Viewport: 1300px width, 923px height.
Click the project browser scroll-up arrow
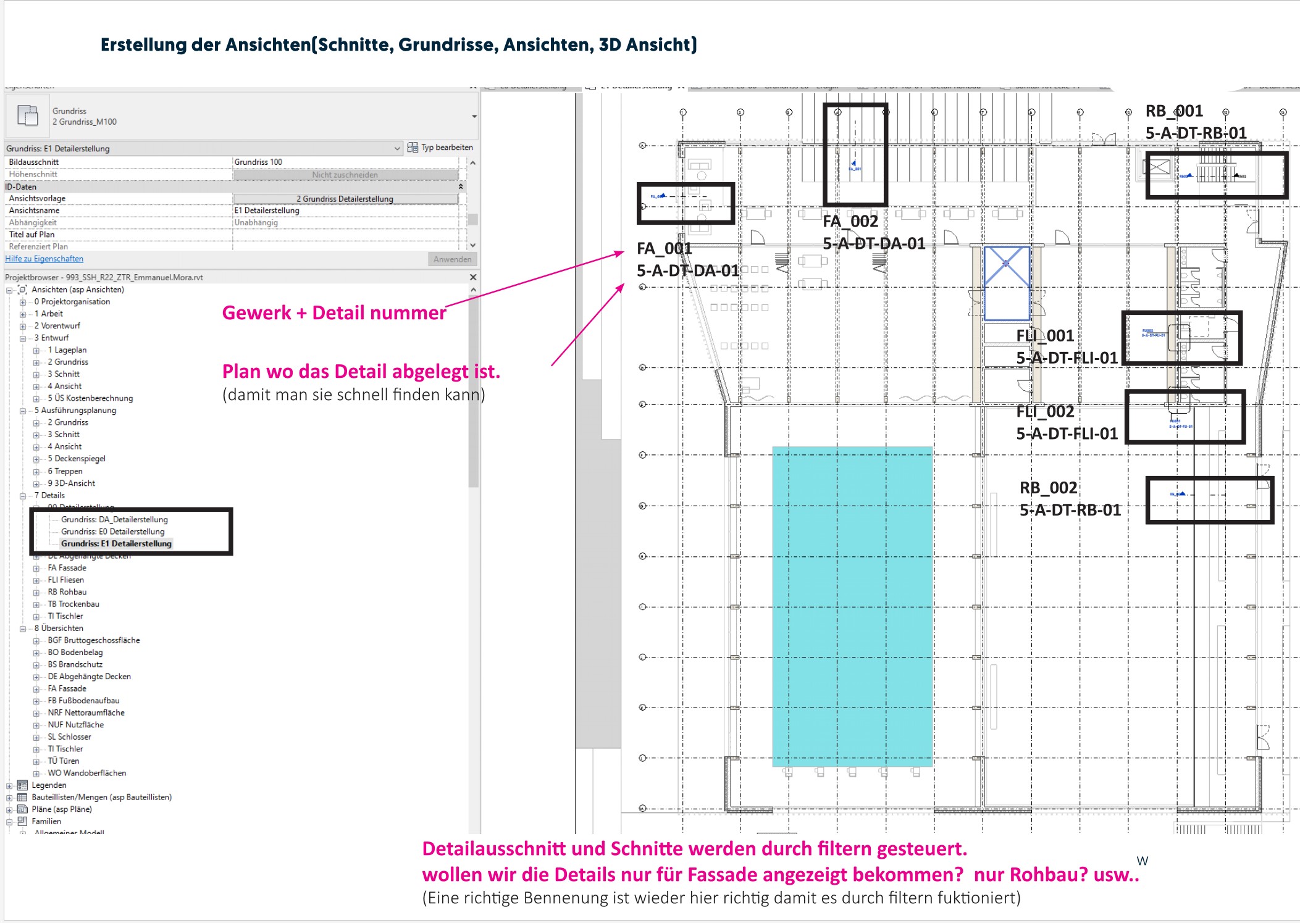coord(473,290)
